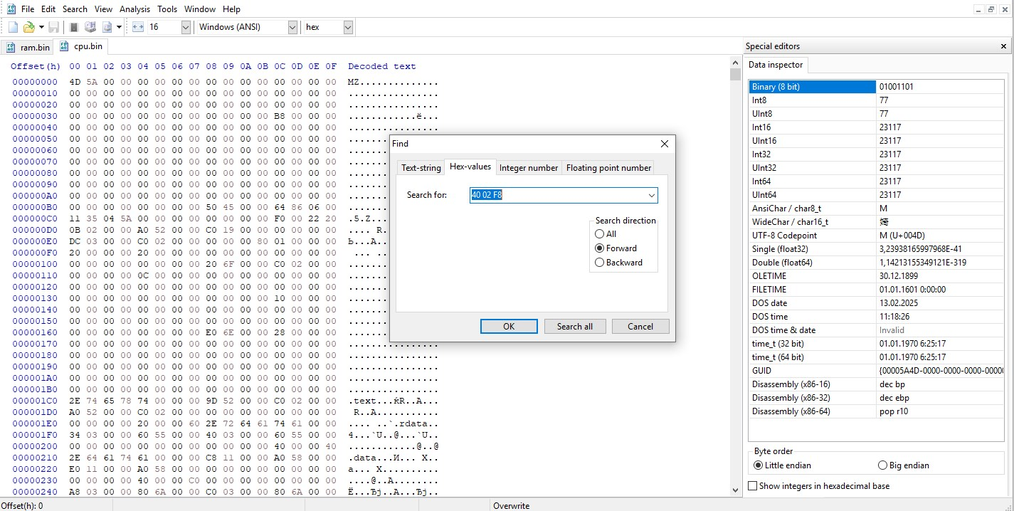Select the Int16 row in Data inspector
The width and height of the screenshot is (1014, 511).
tap(876, 127)
